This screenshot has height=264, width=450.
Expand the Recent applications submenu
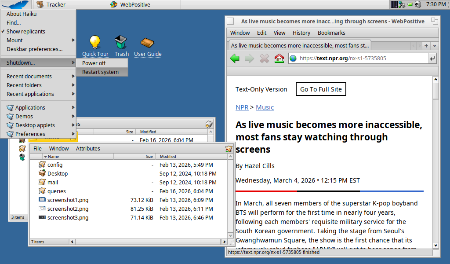pyautogui.click(x=38, y=94)
